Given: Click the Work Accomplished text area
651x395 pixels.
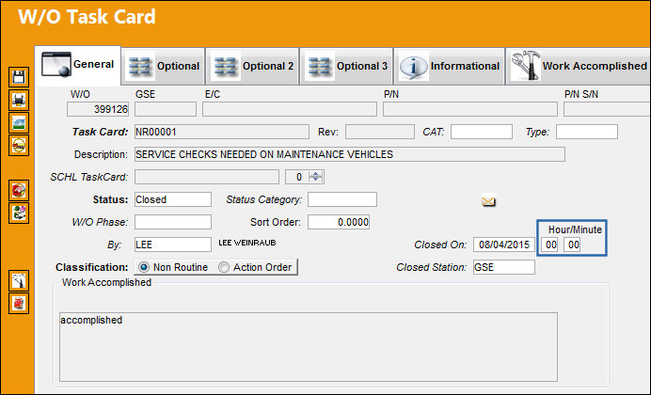Looking at the screenshot, I should pos(308,347).
